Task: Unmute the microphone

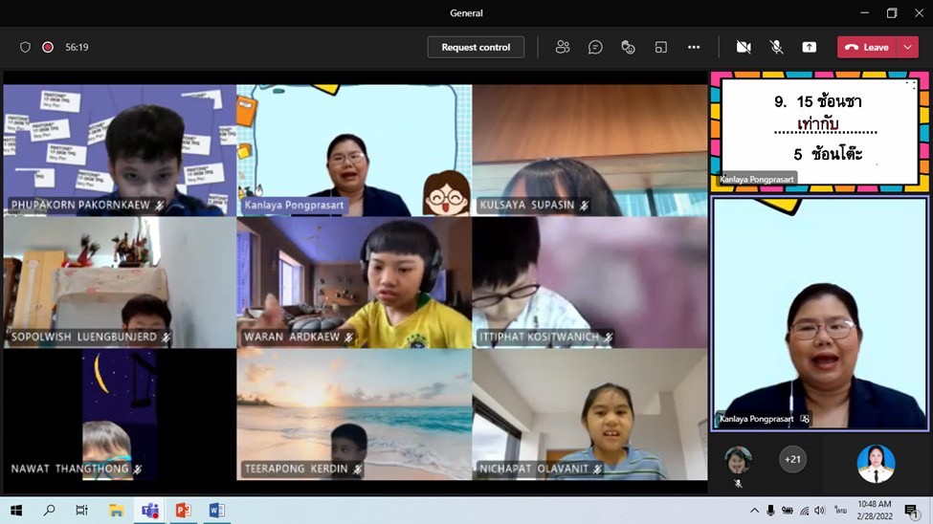Action: tap(777, 47)
